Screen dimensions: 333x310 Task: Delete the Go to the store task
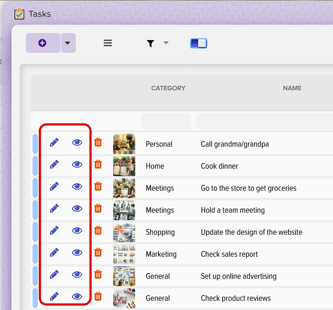[x=98, y=186]
